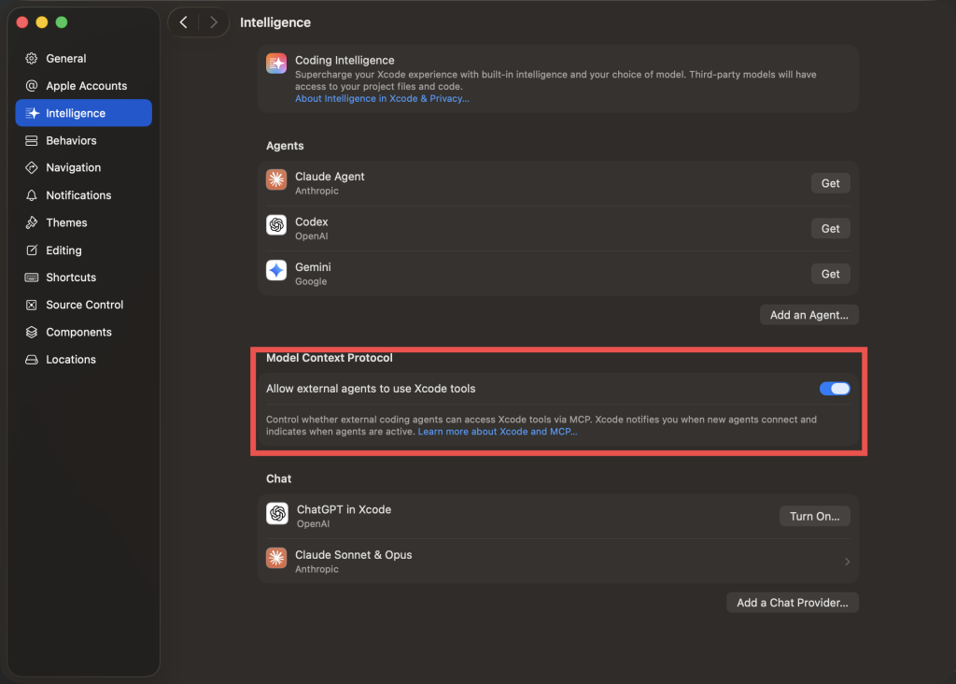Click Turn On for ChatGPT in Xcode

coord(814,516)
